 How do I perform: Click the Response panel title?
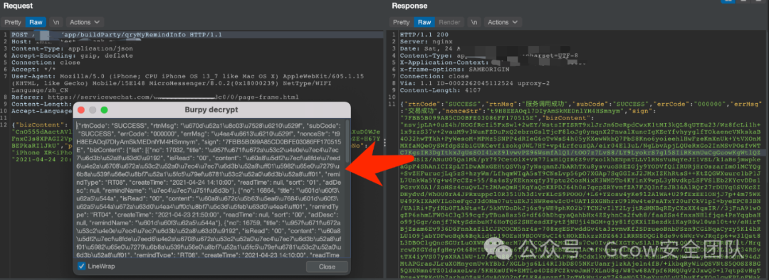point(409,6)
